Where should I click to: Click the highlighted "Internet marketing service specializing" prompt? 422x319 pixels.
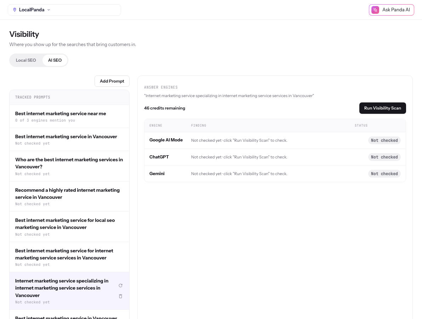tap(69, 291)
